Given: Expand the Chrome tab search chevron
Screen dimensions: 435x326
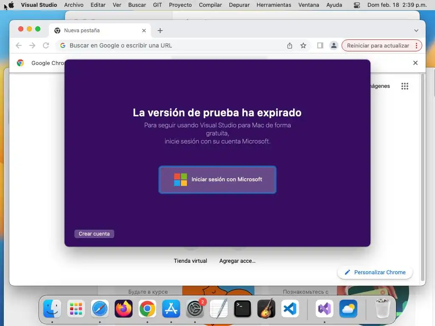Looking at the screenshot, I should tap(416, 31).
